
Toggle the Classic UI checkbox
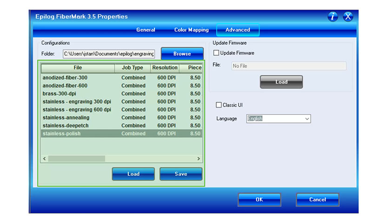(x=219, y=105)
